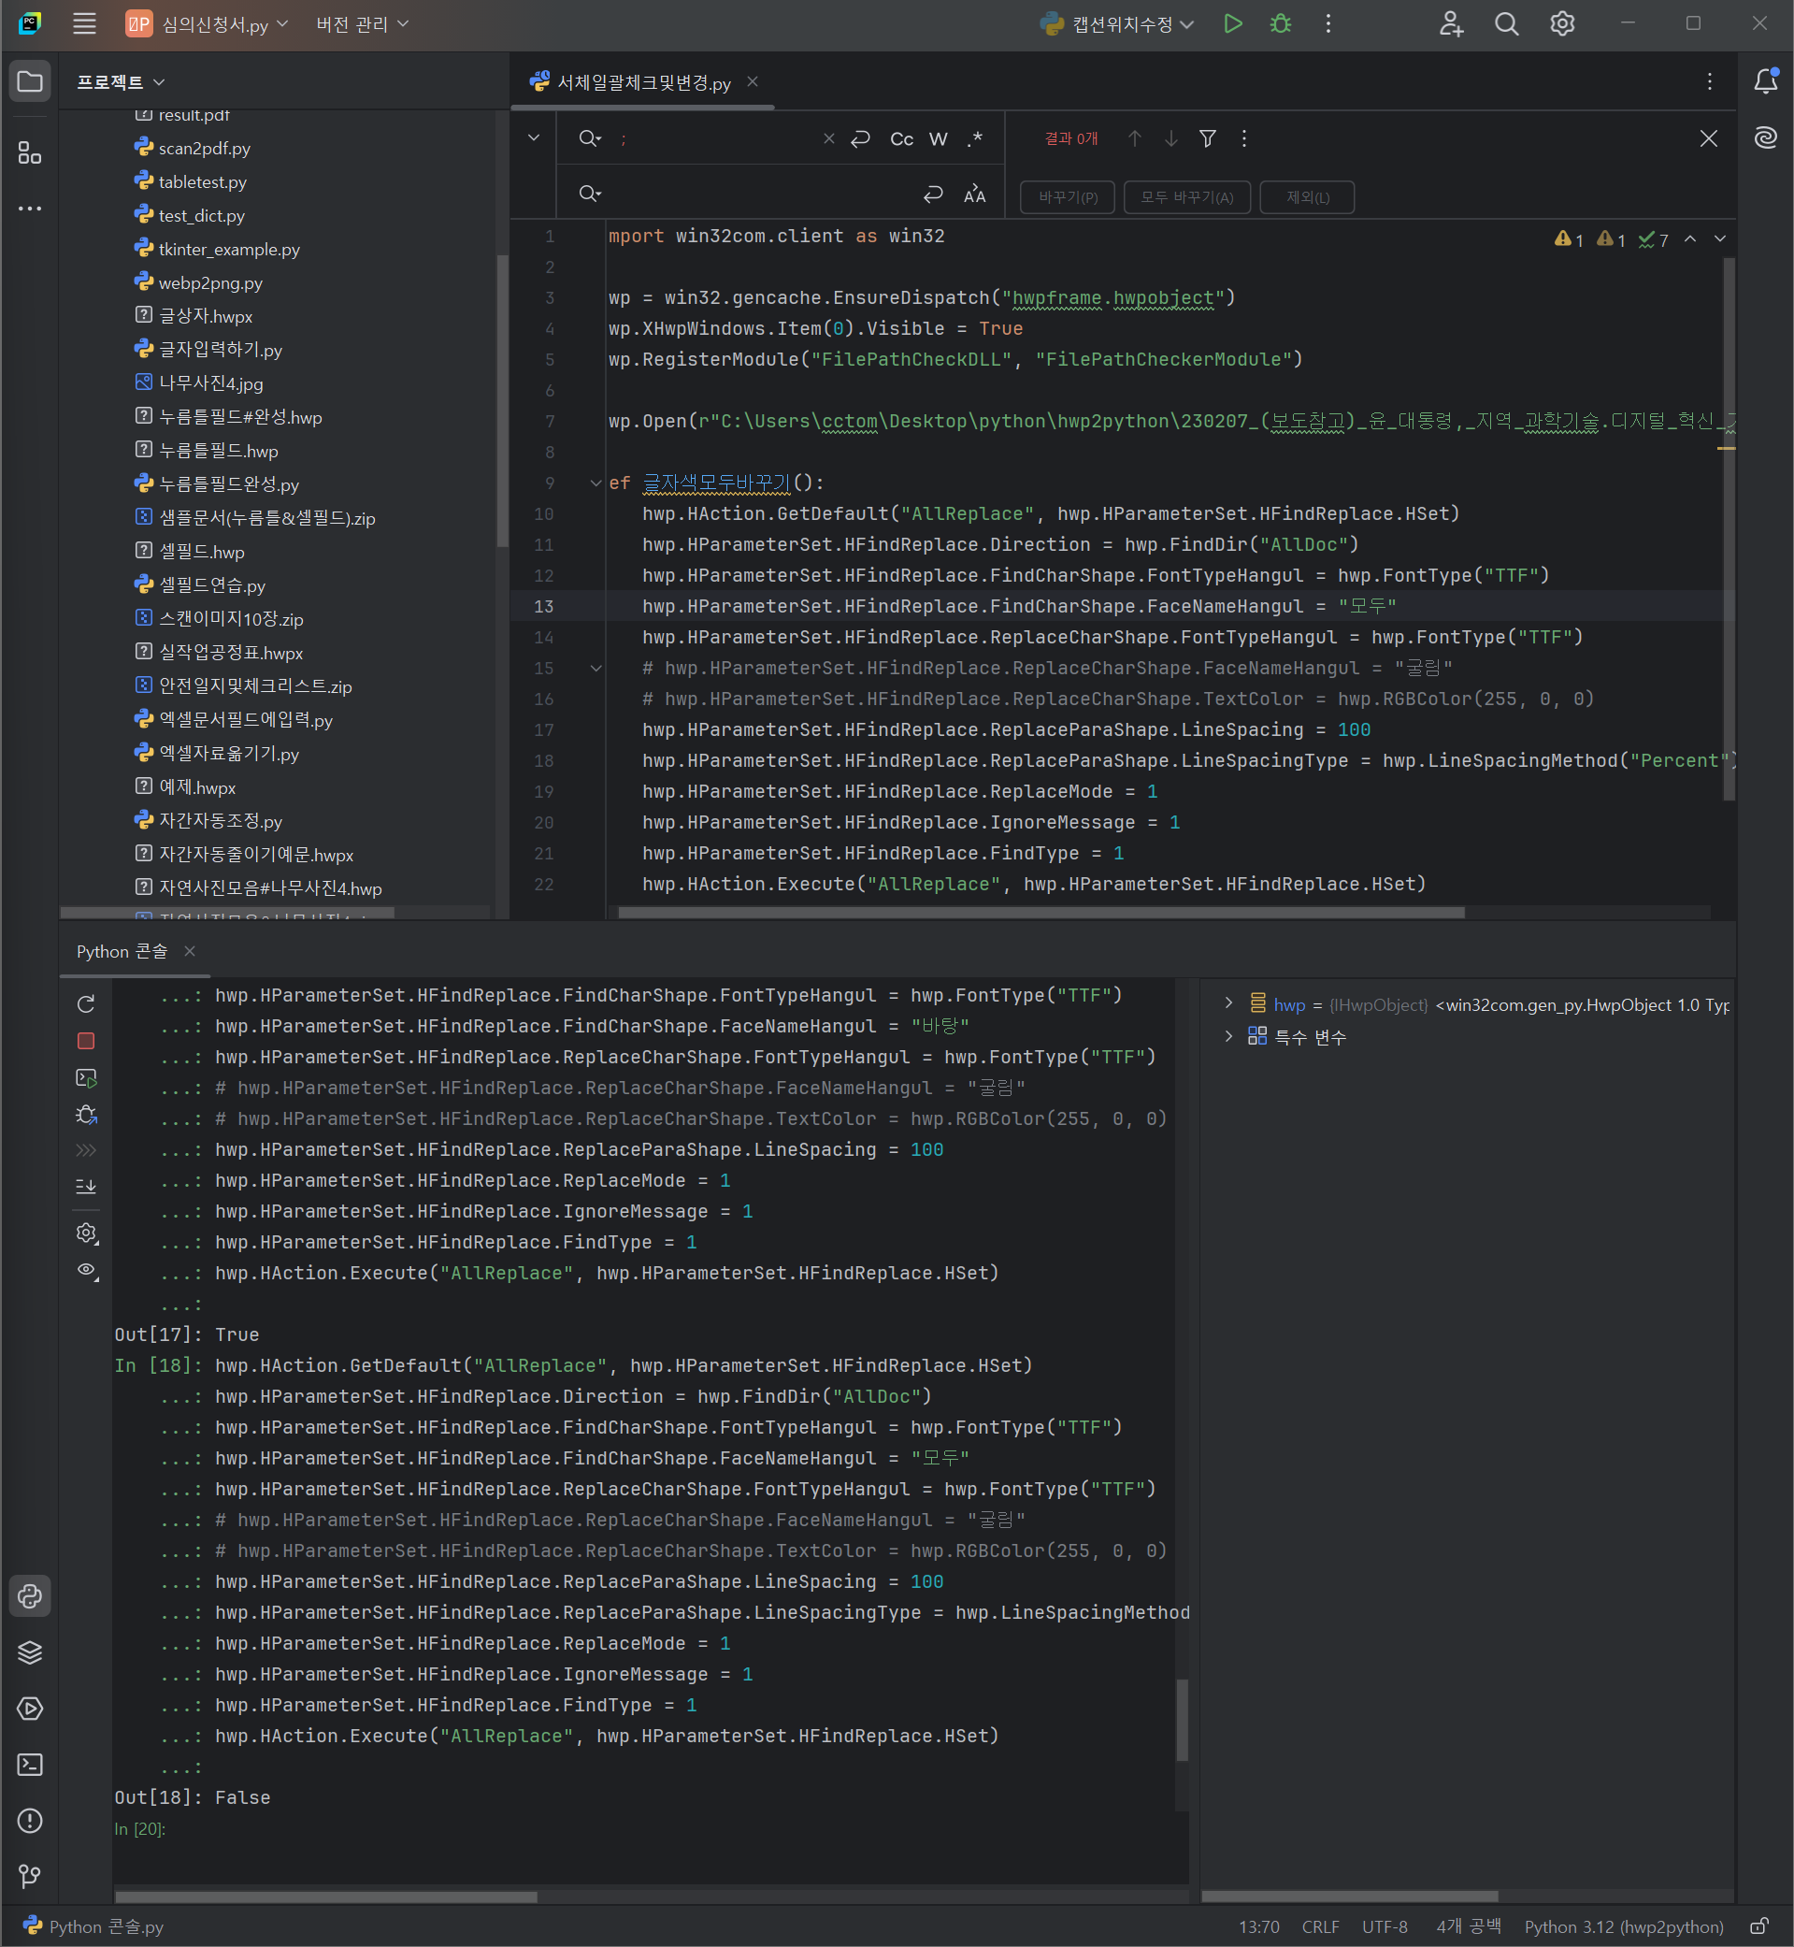Collapse the replace field chevron toggle
The width and height of the screenshot is (1794, 1947).
tap(534, 137)
